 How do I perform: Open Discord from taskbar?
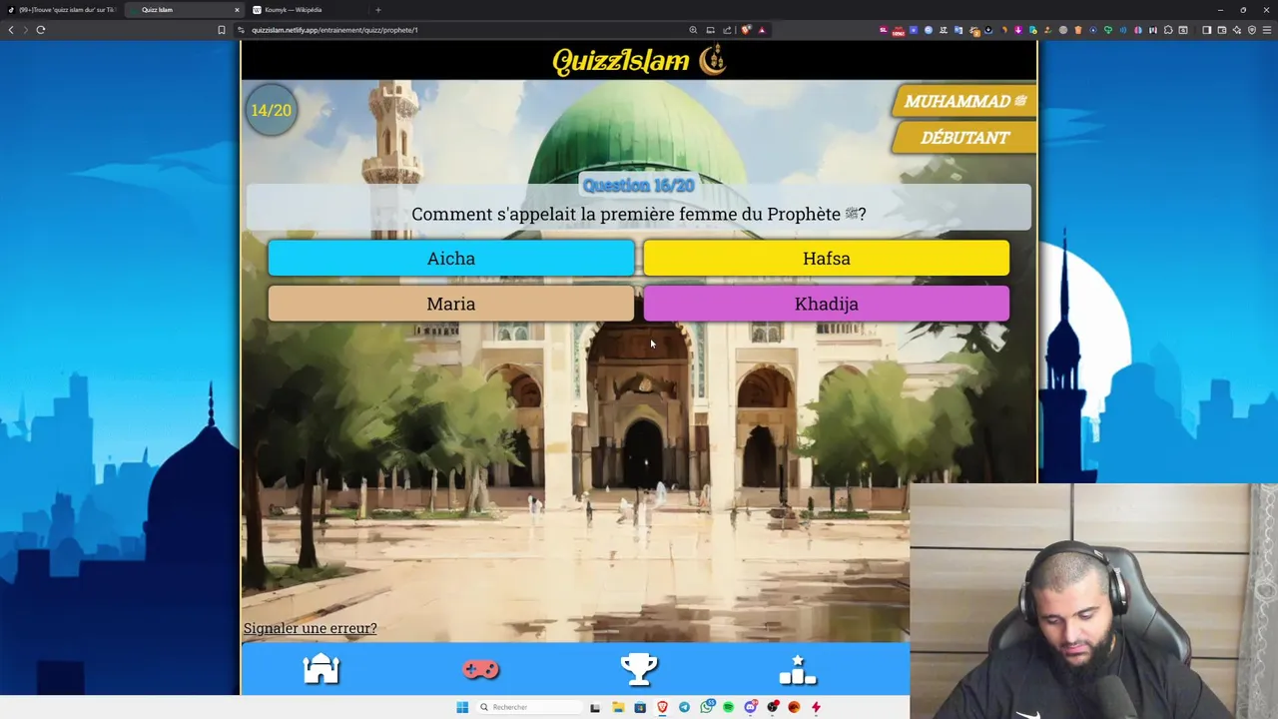click(751, 707)
